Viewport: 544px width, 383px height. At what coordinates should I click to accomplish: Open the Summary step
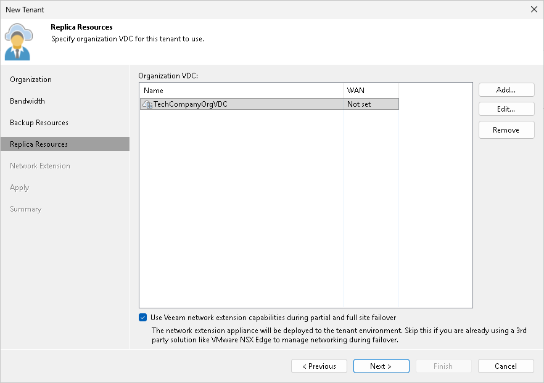25,208
